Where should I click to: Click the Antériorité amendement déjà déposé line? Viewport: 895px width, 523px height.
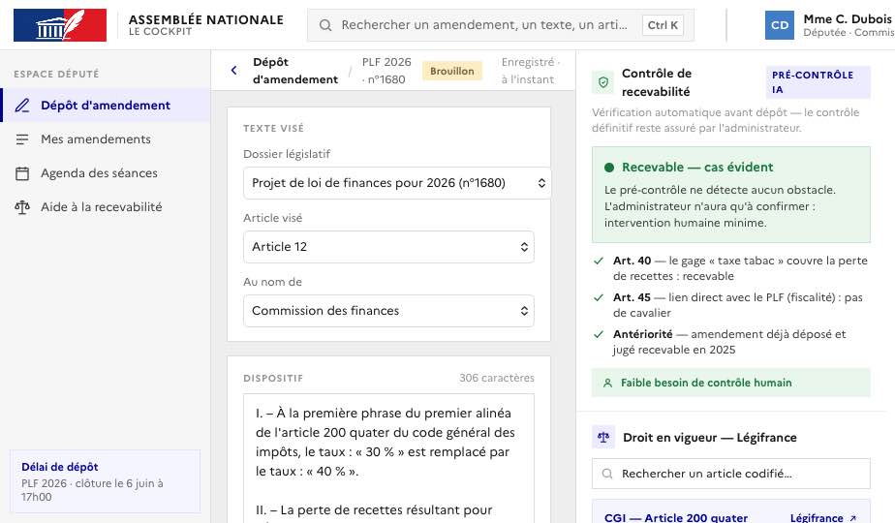[729, 342]
